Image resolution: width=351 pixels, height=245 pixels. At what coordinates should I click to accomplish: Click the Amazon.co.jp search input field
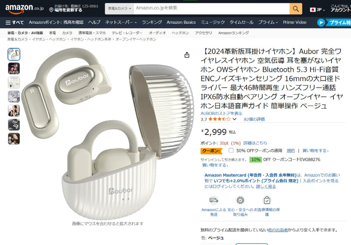(x=211, y=9)
